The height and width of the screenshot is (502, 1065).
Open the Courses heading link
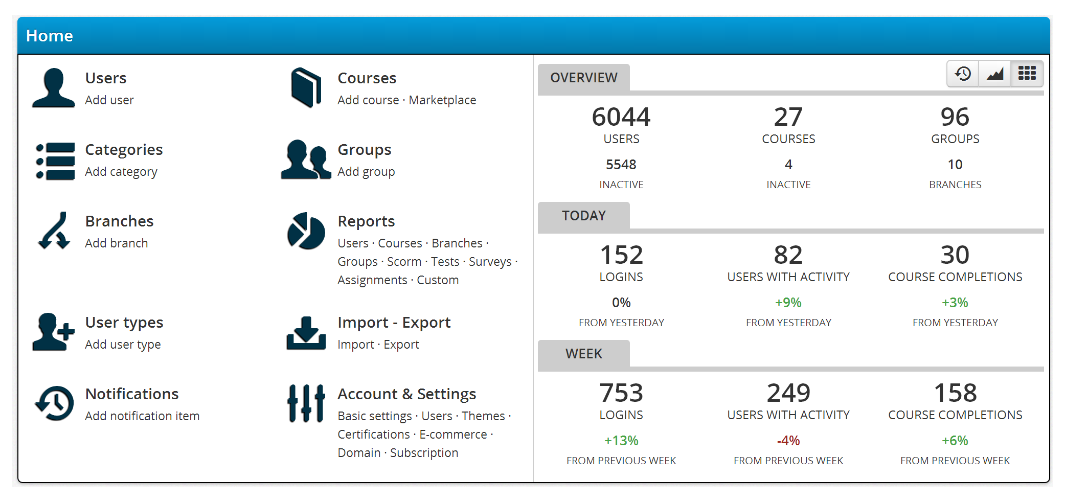tap(367, 78)
